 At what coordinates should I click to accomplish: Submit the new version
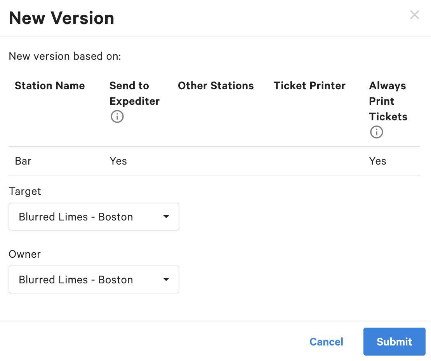pos(394,342)
